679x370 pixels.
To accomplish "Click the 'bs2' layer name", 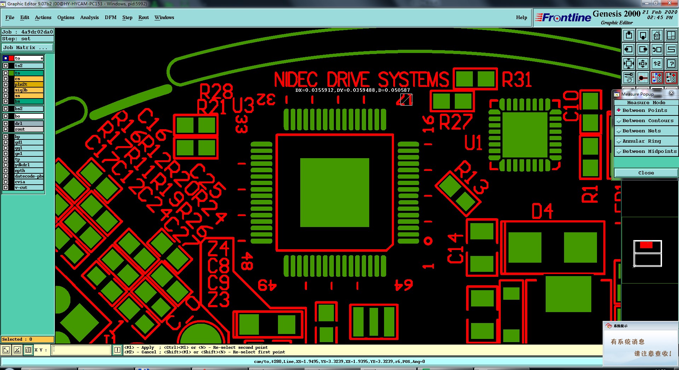I will point(29,109).
